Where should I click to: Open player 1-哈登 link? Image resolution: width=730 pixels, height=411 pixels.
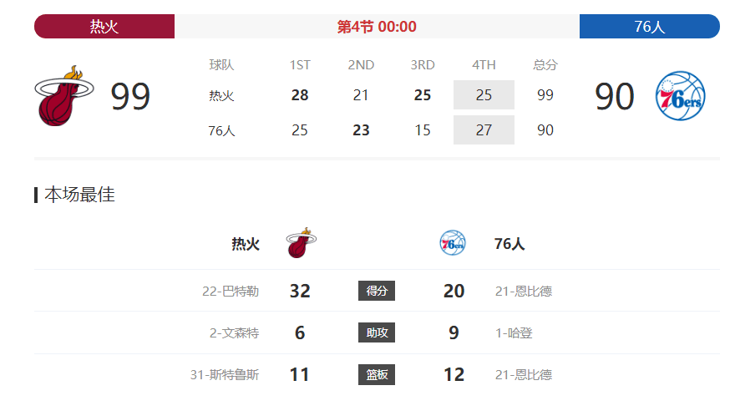pyautogui.click(x=514, y=333)
